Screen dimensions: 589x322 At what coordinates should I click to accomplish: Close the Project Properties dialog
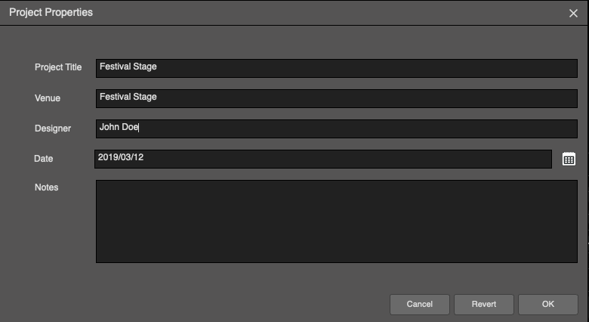point(573,13)
